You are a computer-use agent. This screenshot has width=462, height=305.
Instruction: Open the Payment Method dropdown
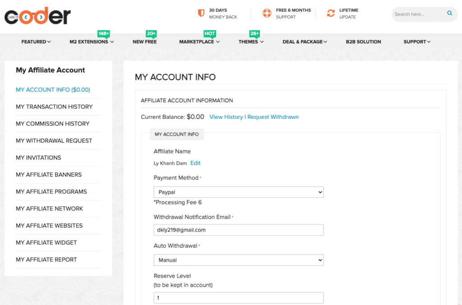[x=238, y=192]
